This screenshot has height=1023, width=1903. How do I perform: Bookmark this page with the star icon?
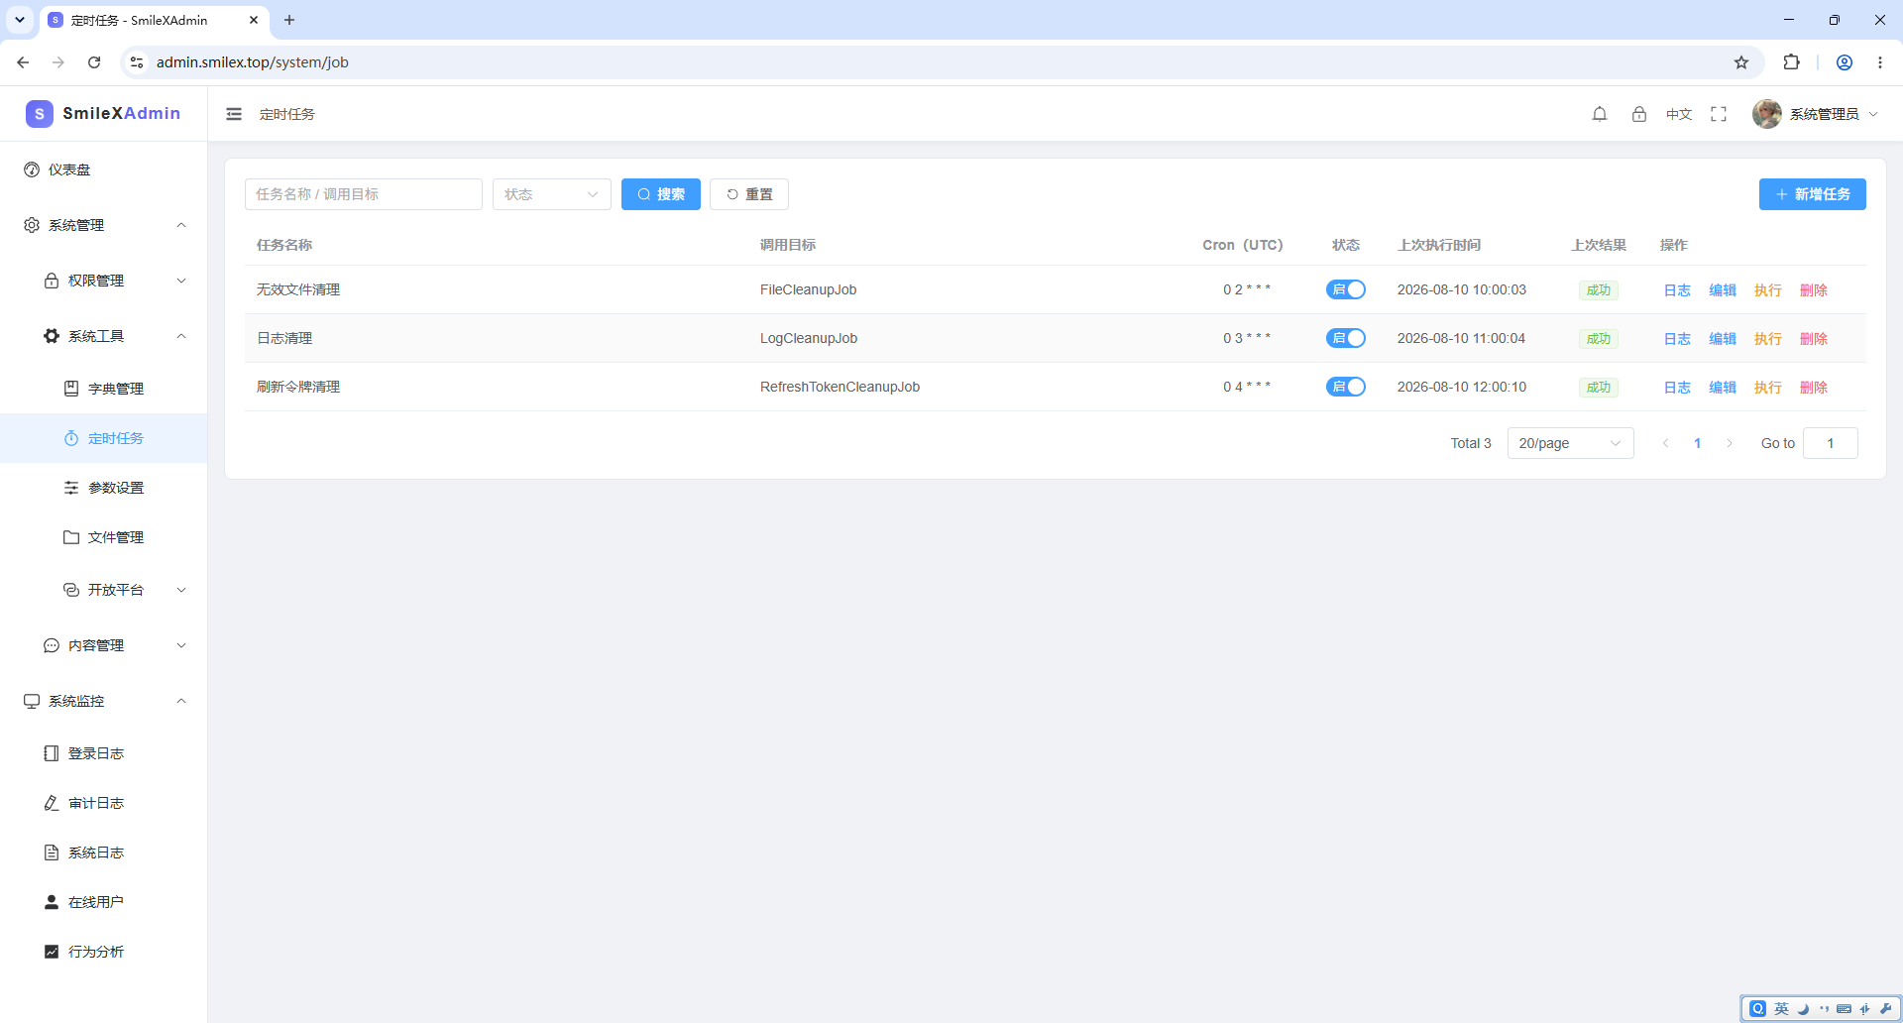[x=1741, y=62]
